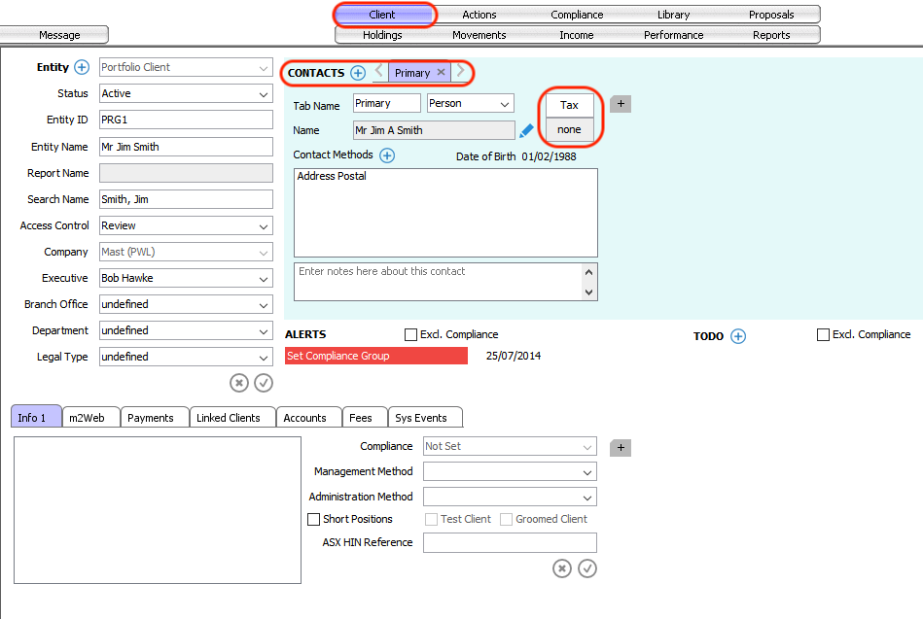Close the Primary contact tab
The height and width of the screenshot is (619, 923).
[441, 73]
